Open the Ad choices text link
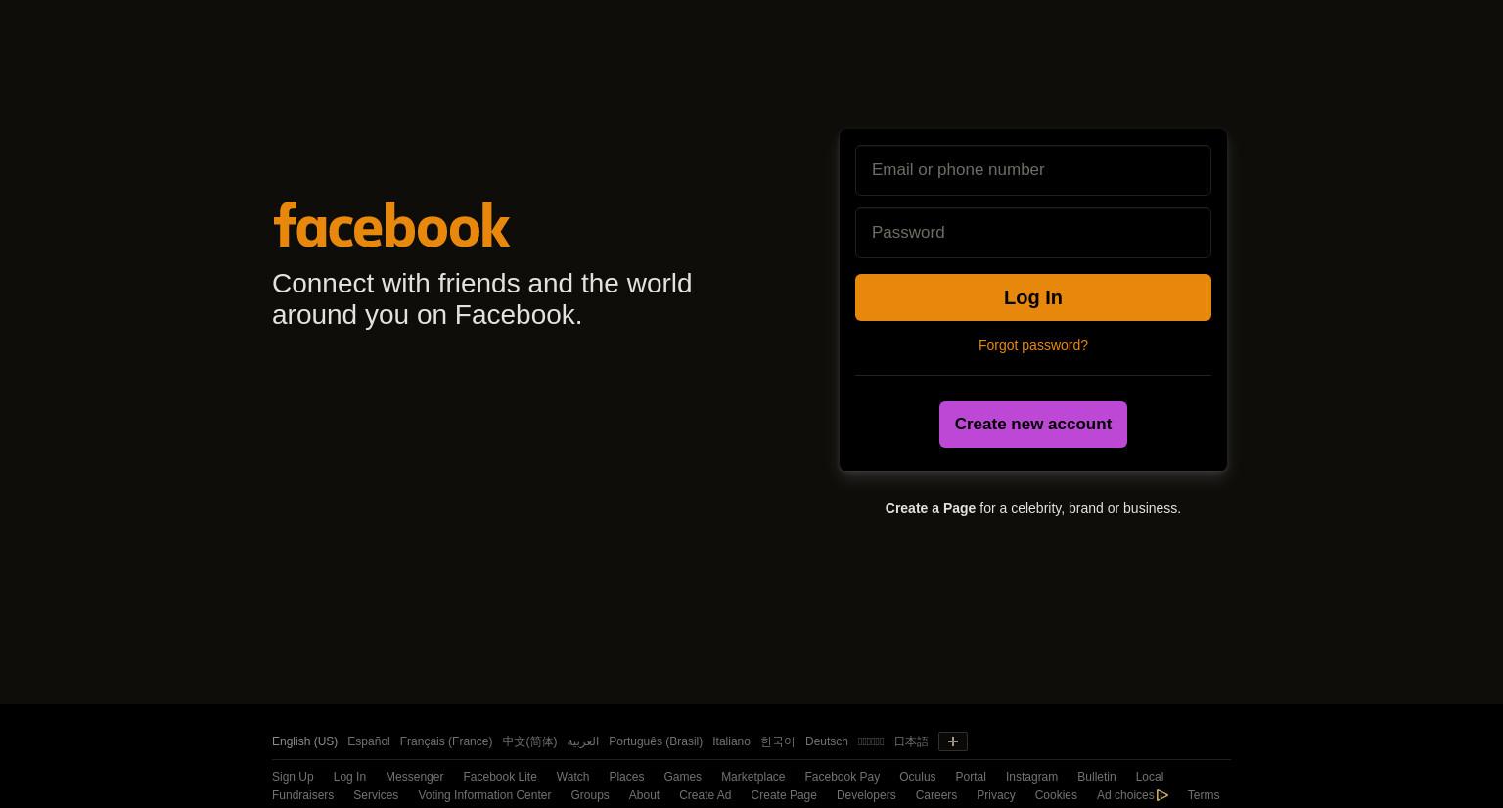The height and width of the screenshot is (808, 1503). (1125, 795)
